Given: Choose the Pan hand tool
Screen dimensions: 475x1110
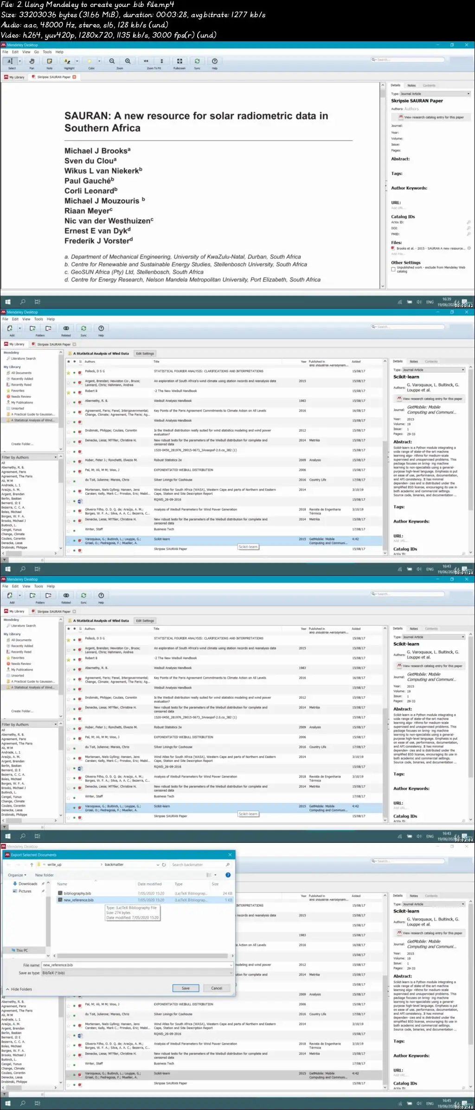Looking at the screenshot, I should (32, 61).
